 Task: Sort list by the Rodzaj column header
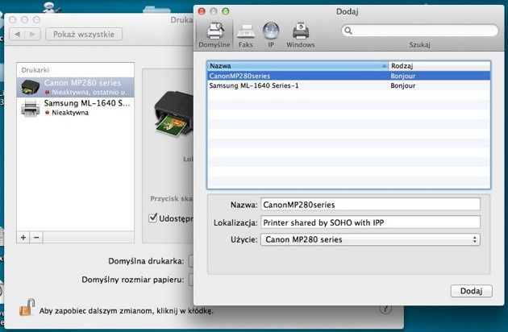pos(439,66)
